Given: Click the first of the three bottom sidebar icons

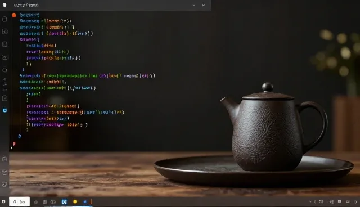Looking at the screenshot, I should pos(4,159).
